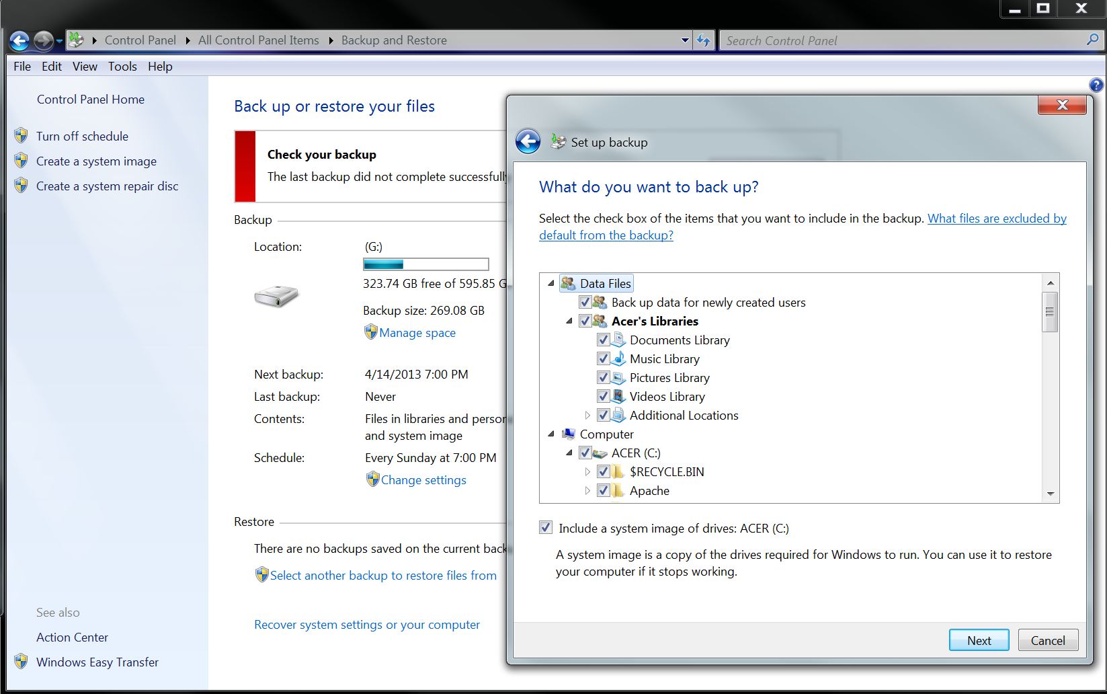Image resolution: width=1107 pixels, height=694 pixels.
Task: Expand the Additional Locations node
Action: pyautogui.click(x=587, y=415)
